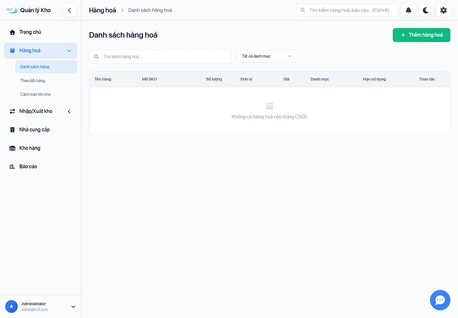Click the Báo cáo chart icon
The image size is (458, 318).
12,166
